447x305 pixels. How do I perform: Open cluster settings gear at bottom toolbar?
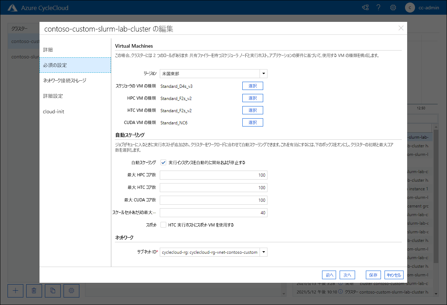pos(71,291)
